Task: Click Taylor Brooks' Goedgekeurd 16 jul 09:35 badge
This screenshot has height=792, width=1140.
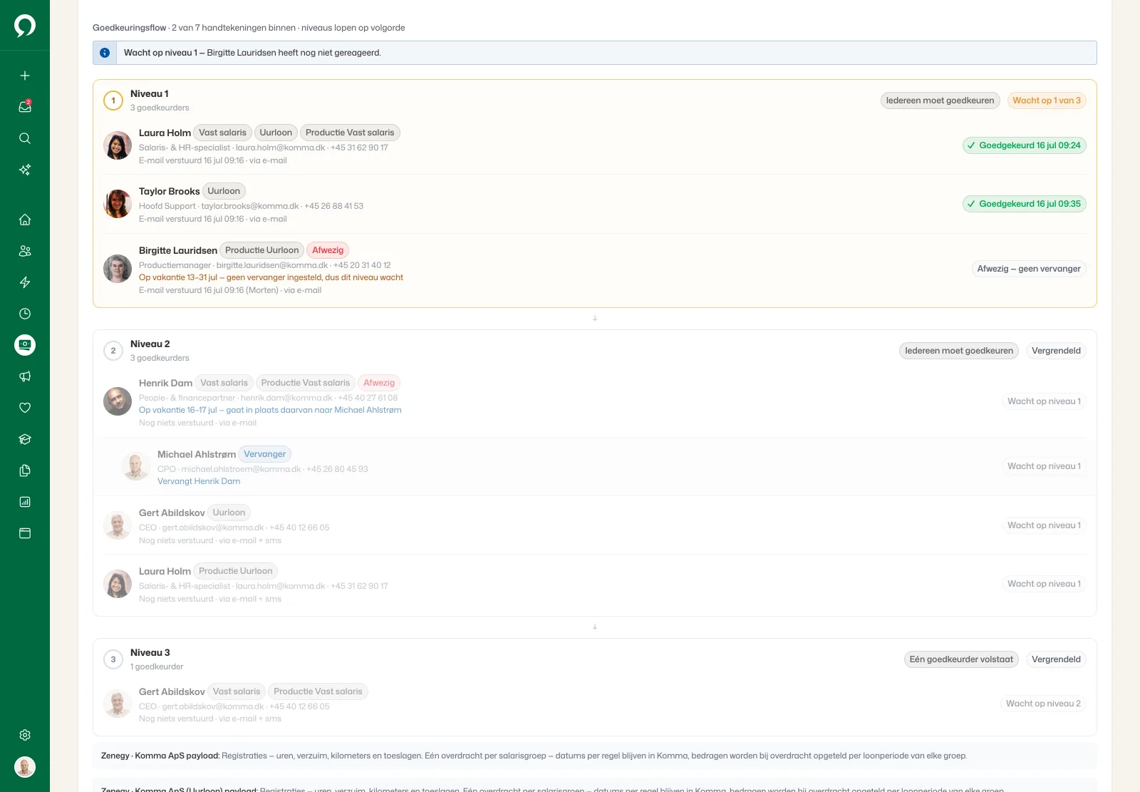Action: pos(1024,204)
